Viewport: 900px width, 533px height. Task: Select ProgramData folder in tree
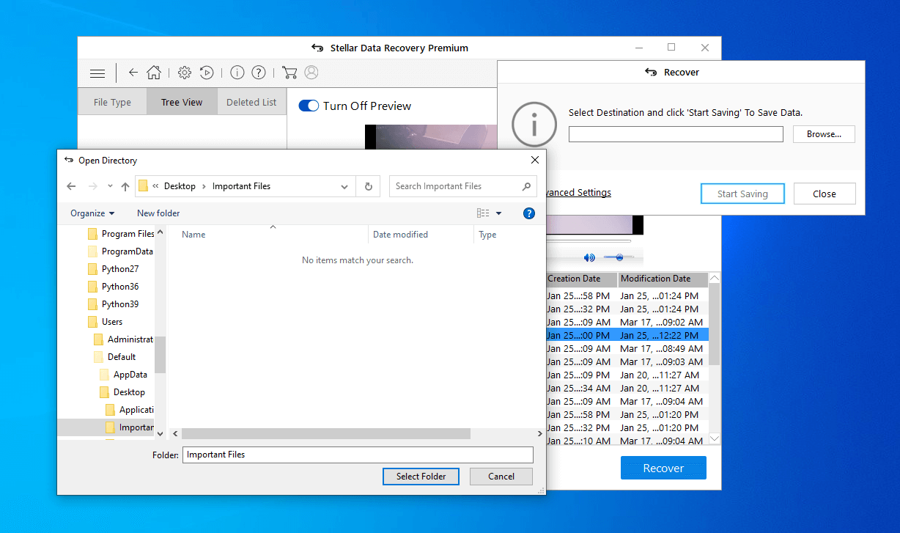coord(120,251)
